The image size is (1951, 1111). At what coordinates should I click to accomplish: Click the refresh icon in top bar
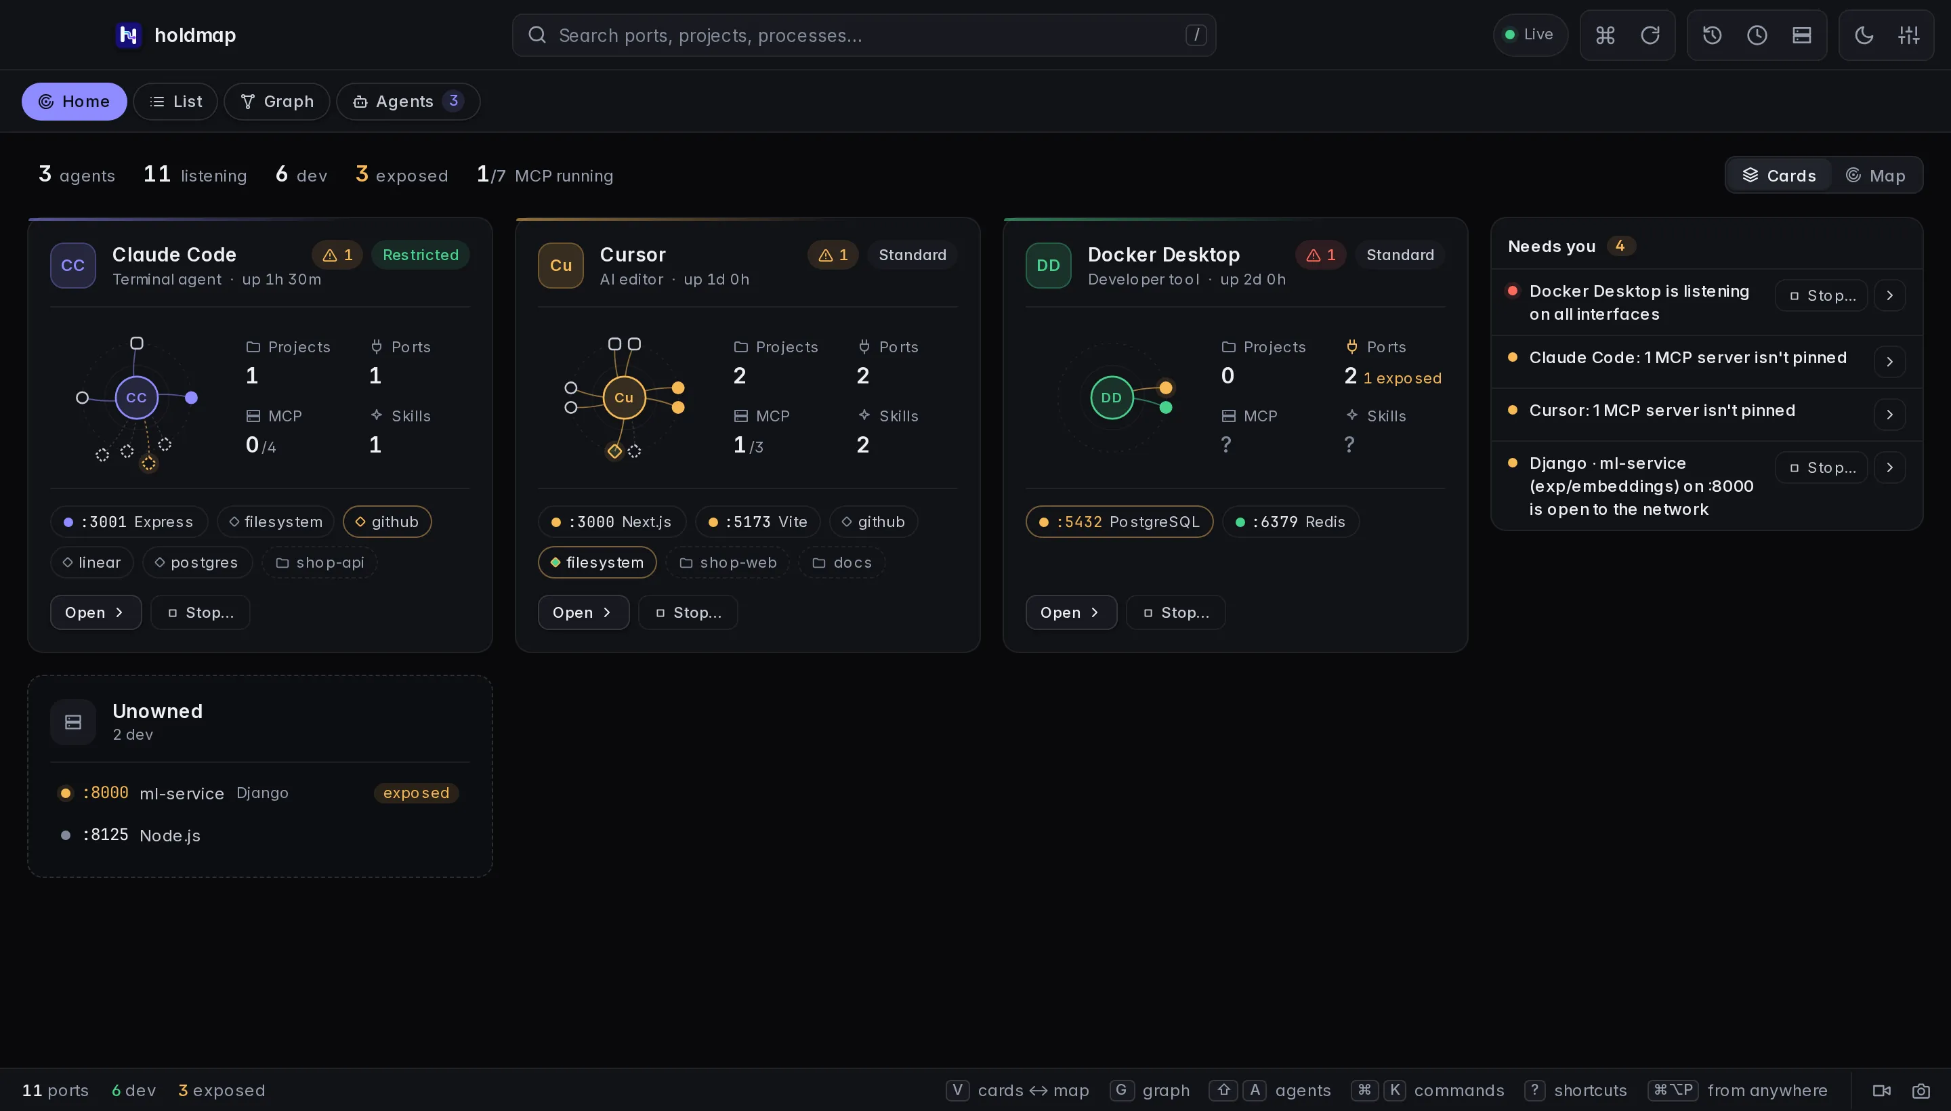(x=1650, y=35)
